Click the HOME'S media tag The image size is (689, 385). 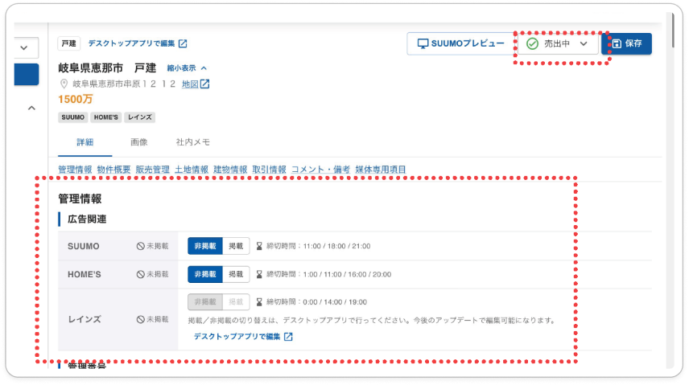[x=106, y=117]
